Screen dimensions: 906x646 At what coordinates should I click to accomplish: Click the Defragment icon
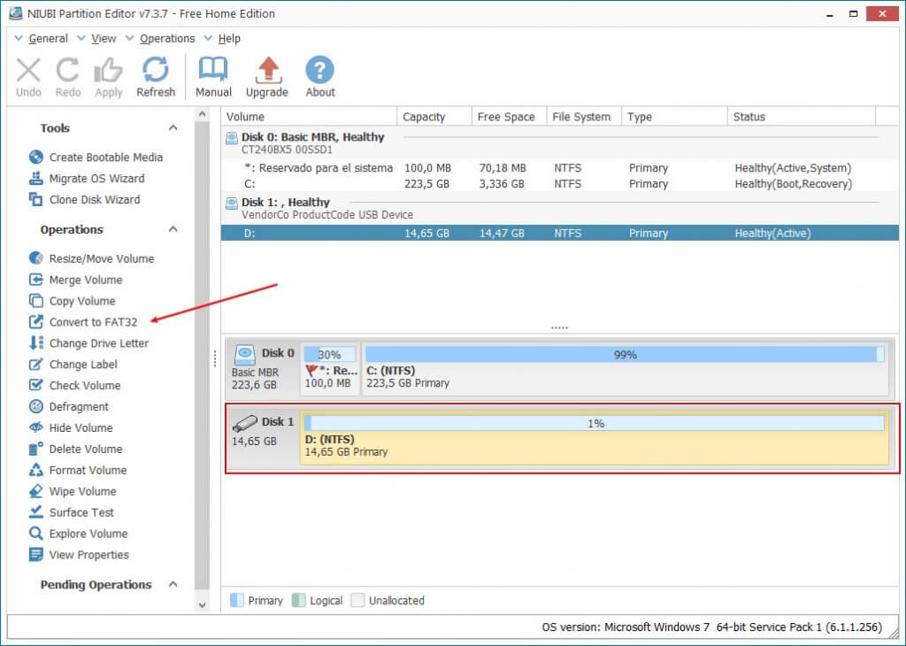35,406
